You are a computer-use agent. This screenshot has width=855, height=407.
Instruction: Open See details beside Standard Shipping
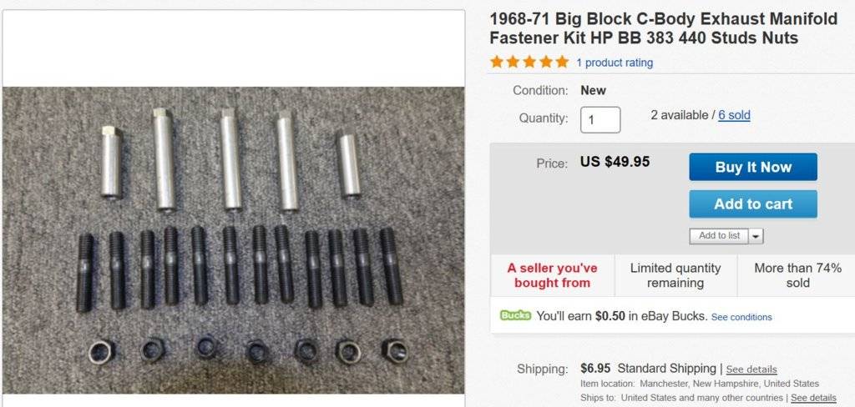(x=751, y=369)
